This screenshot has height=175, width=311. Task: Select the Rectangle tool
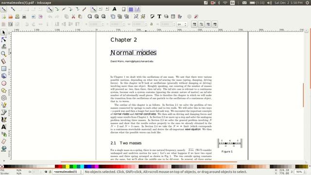click(x=3, y=69)
